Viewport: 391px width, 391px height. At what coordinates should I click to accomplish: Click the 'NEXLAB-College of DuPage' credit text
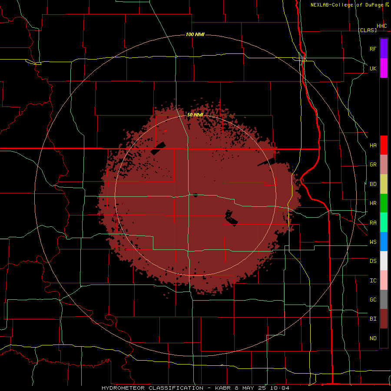point(347,5)
